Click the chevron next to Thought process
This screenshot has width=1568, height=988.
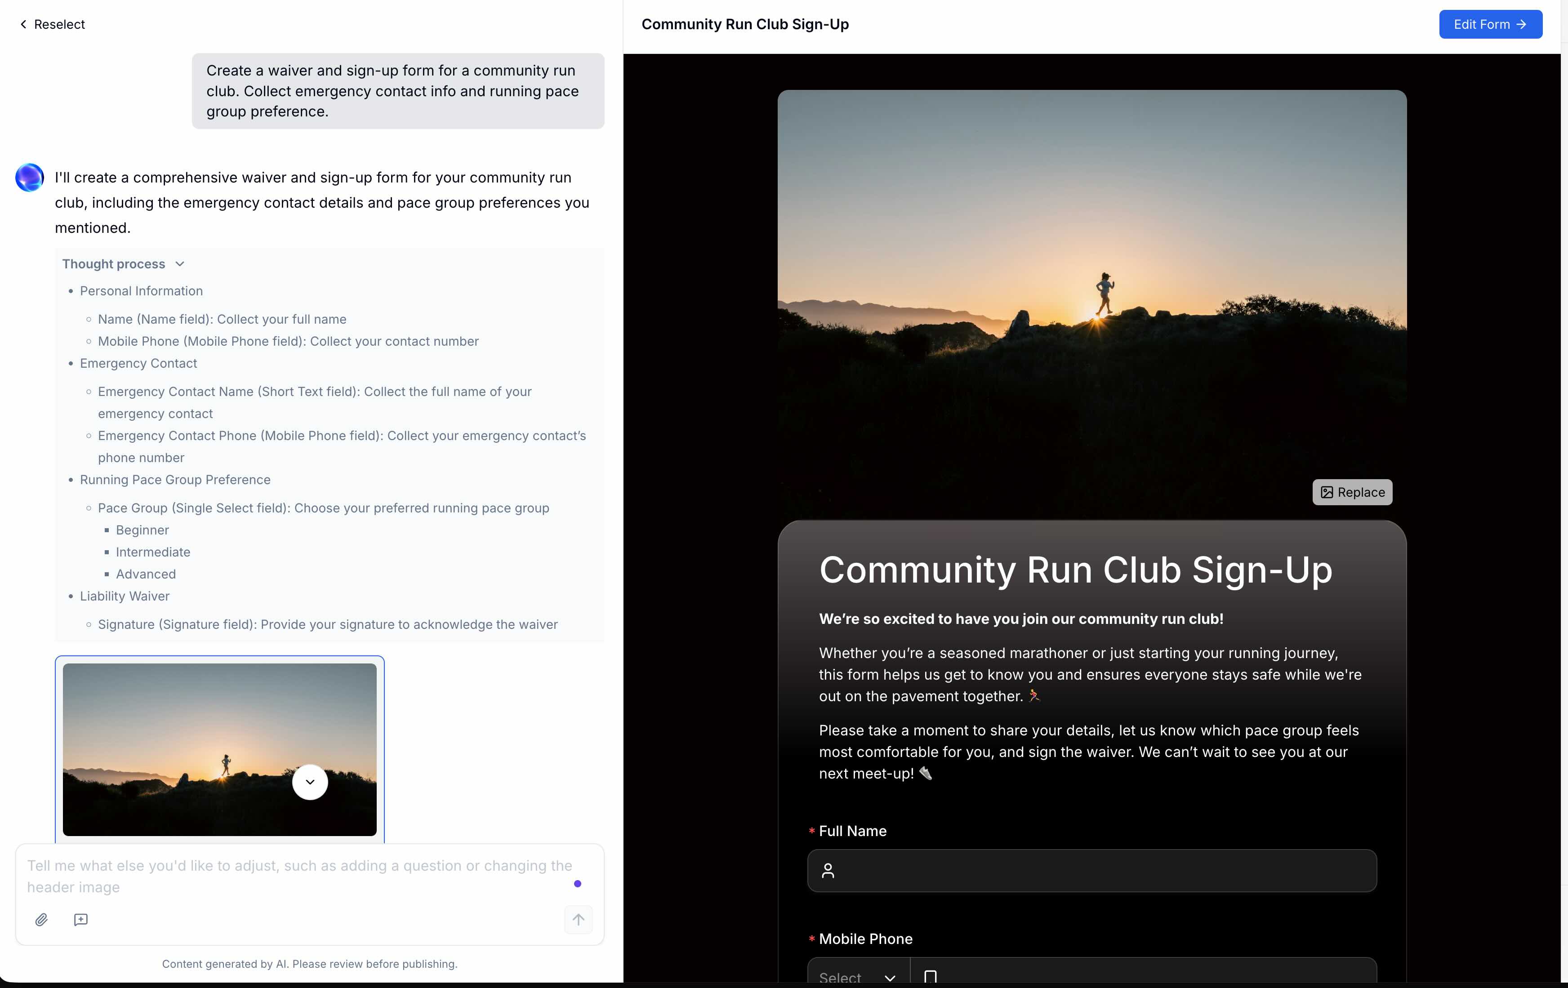pos(180,264)
